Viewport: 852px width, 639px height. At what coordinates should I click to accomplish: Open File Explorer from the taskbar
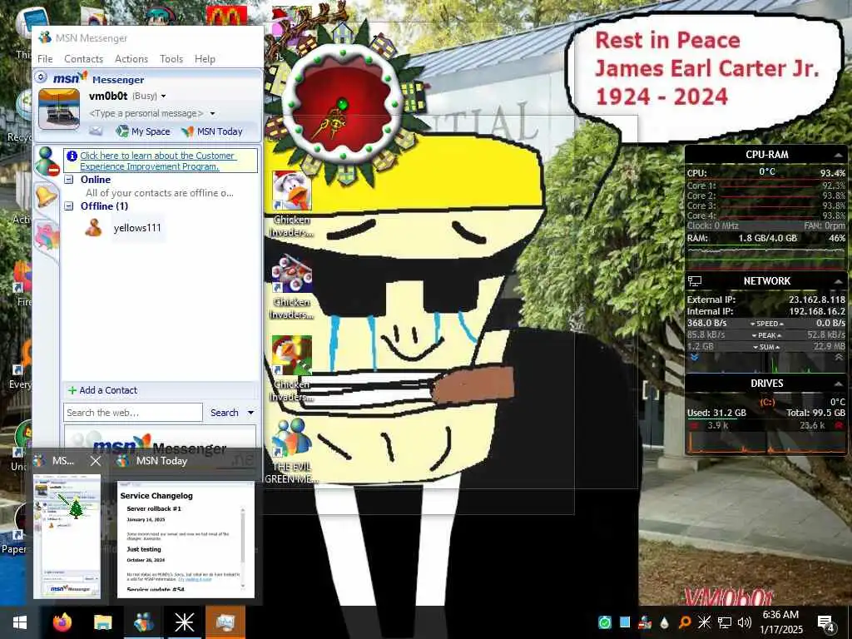[102, 622]
